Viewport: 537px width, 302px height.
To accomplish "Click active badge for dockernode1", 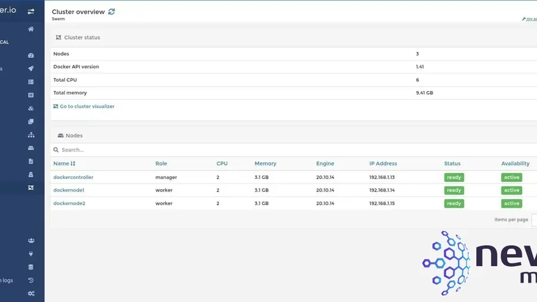I will click(x=512, y=190).
